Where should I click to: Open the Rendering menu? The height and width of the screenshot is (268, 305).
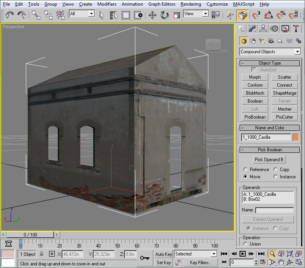(191, 4)
